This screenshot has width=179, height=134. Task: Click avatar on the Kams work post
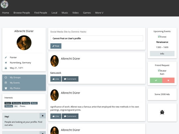click(x=55, y=61)
